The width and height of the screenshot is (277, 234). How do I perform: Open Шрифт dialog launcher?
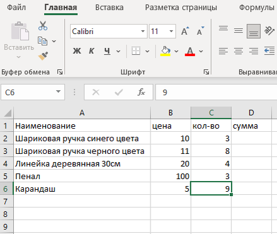[x=206, y=72]
